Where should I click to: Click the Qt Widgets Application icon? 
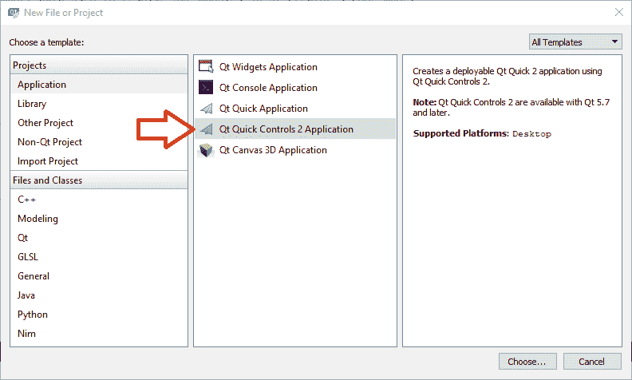point(207,67)
